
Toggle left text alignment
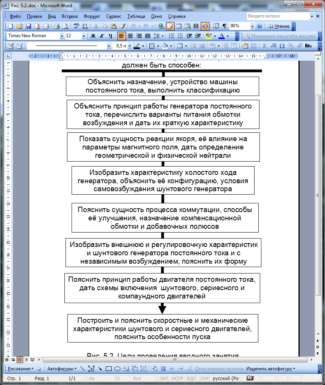pos(122,36)
